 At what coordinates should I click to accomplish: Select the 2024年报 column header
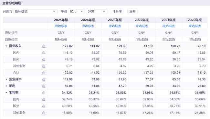click(x=88, y=20)
